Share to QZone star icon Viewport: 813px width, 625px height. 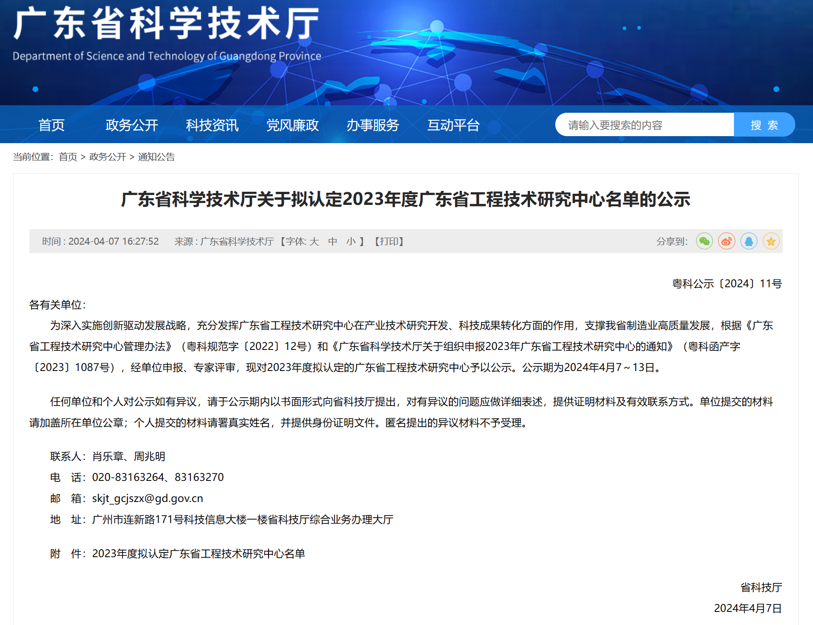click(x=771, y=241)
